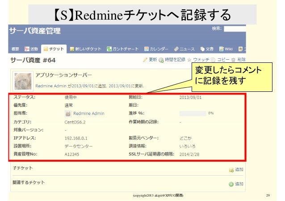285x201 pixels.
Task: Click the 2013/09/01 start date value
Action: point(190,98)
